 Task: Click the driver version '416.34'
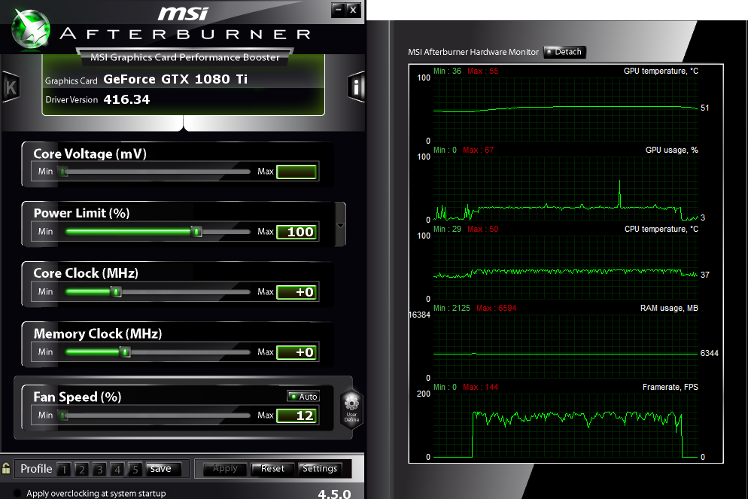[126, 99]
